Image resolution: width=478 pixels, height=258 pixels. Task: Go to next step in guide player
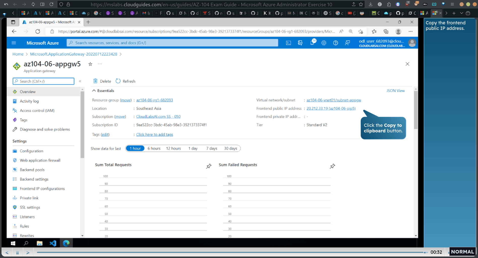point(28,252)
